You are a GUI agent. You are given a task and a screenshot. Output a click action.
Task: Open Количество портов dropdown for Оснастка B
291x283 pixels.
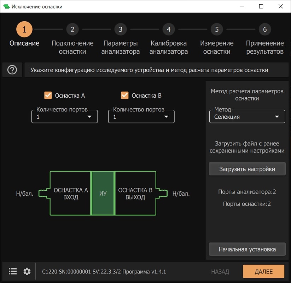(x=141, y=116)
